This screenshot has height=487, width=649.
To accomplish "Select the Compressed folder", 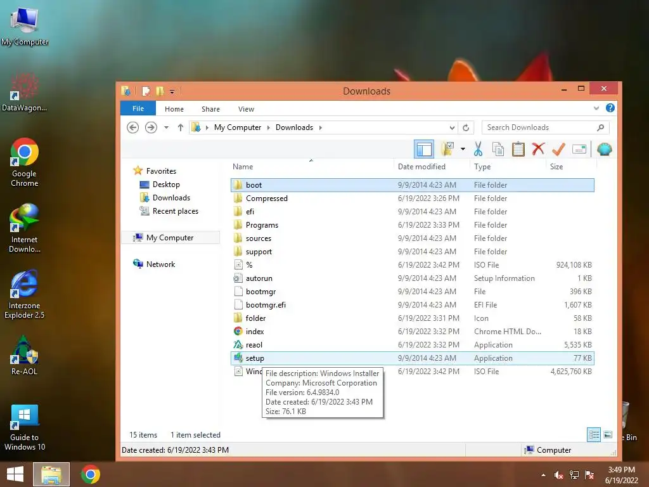I will [412, 198].
